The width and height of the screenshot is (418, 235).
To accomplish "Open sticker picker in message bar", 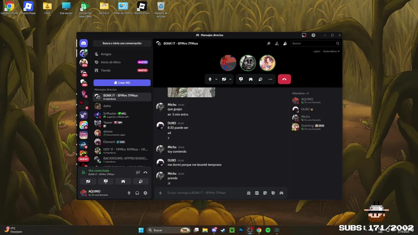I will point(265,193).
